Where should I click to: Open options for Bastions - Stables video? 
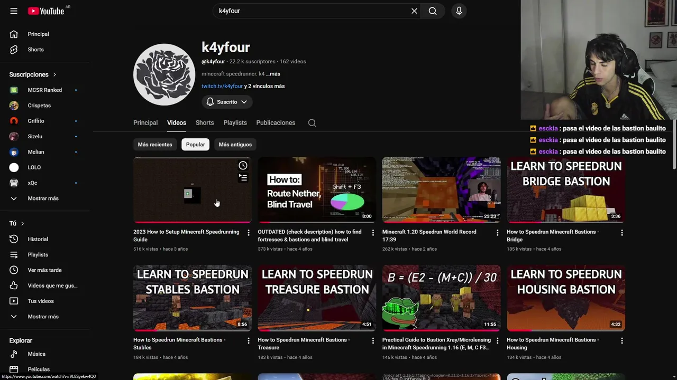click(x=249, y=341)
